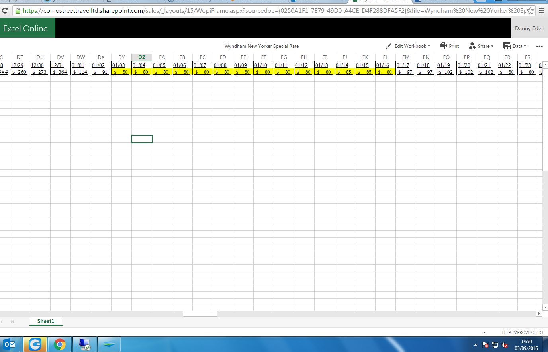The height and width of the screenshot is (352, 548).
Task: Select the date cell 12/31
Action: 61,65
